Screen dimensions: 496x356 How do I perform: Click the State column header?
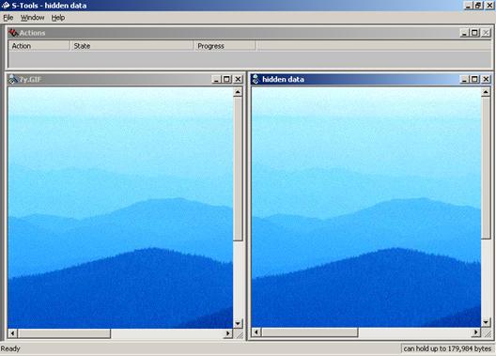132,46
